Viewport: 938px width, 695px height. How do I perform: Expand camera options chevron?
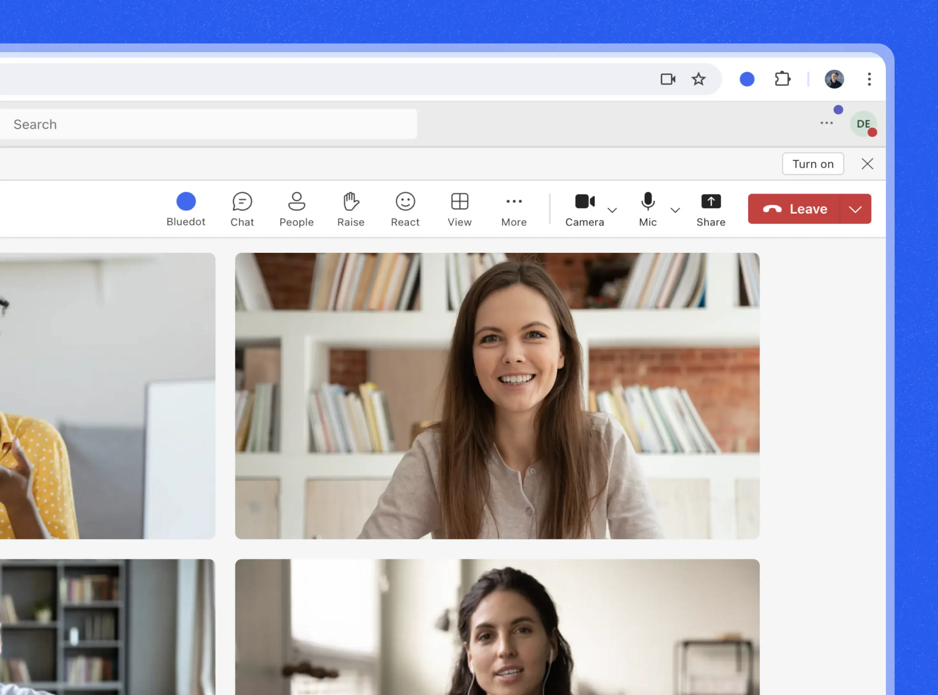pos(612,210)
